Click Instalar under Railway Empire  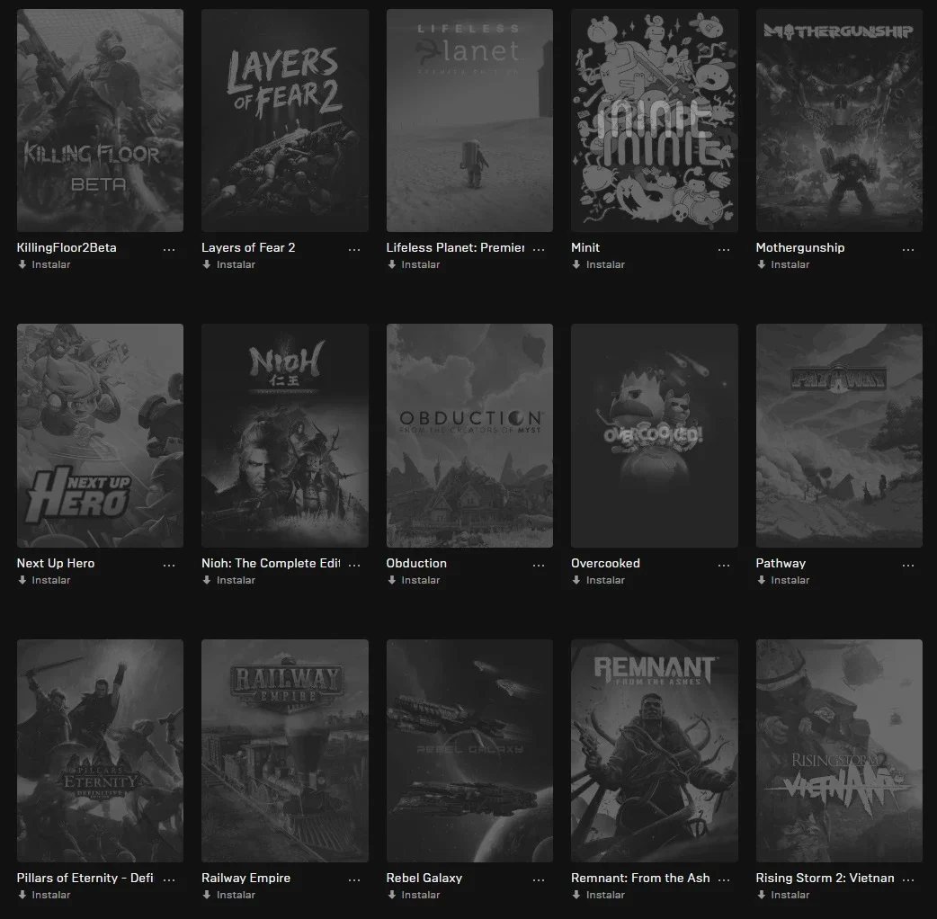click(x=229, y=895)
